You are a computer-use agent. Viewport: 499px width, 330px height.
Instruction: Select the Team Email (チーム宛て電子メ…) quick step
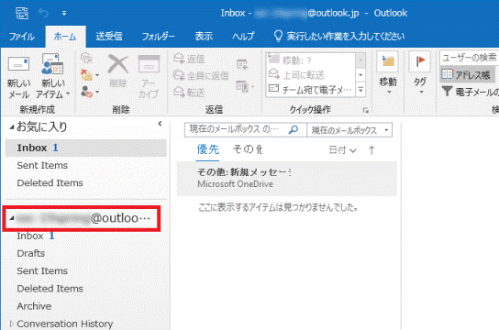[x=310, y=90]
